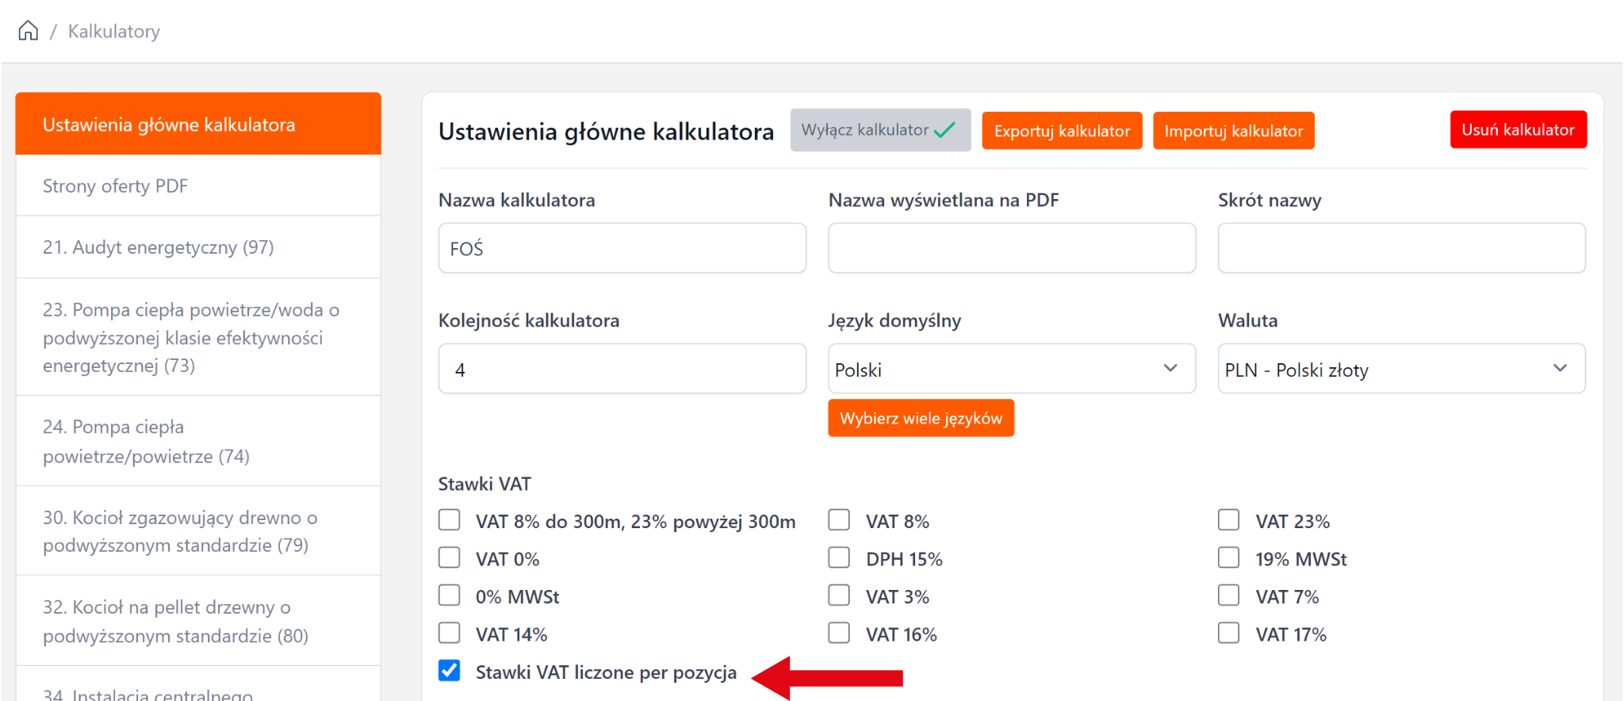This screenshot has height=701, width=1624.
Task: Open Strony oferty PDF section
Action: (x=116, y=186)
